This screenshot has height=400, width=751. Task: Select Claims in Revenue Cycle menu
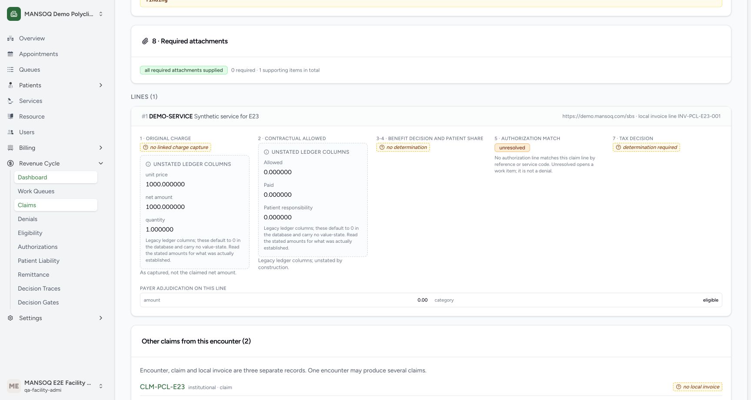56,205
